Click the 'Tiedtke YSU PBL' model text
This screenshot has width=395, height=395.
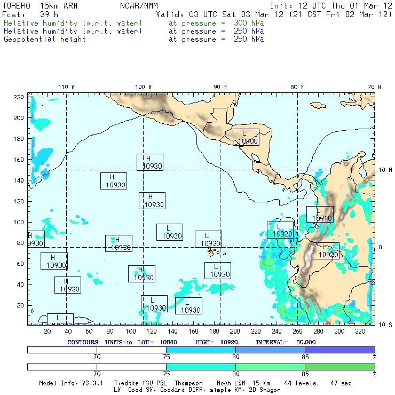pos(140,383)
